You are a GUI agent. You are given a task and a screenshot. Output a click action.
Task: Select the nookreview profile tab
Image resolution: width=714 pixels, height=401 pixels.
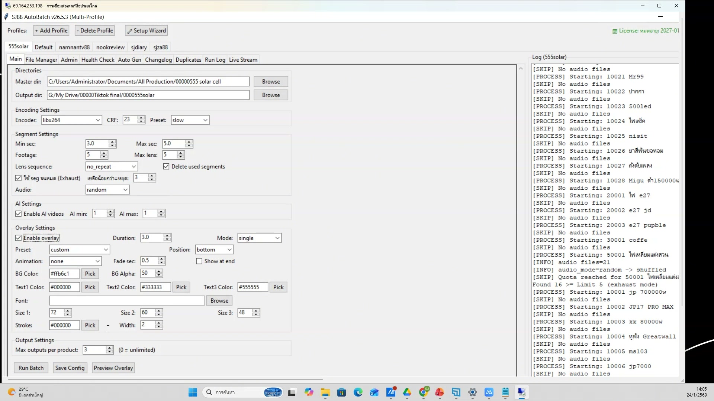[x=110, y=47]
